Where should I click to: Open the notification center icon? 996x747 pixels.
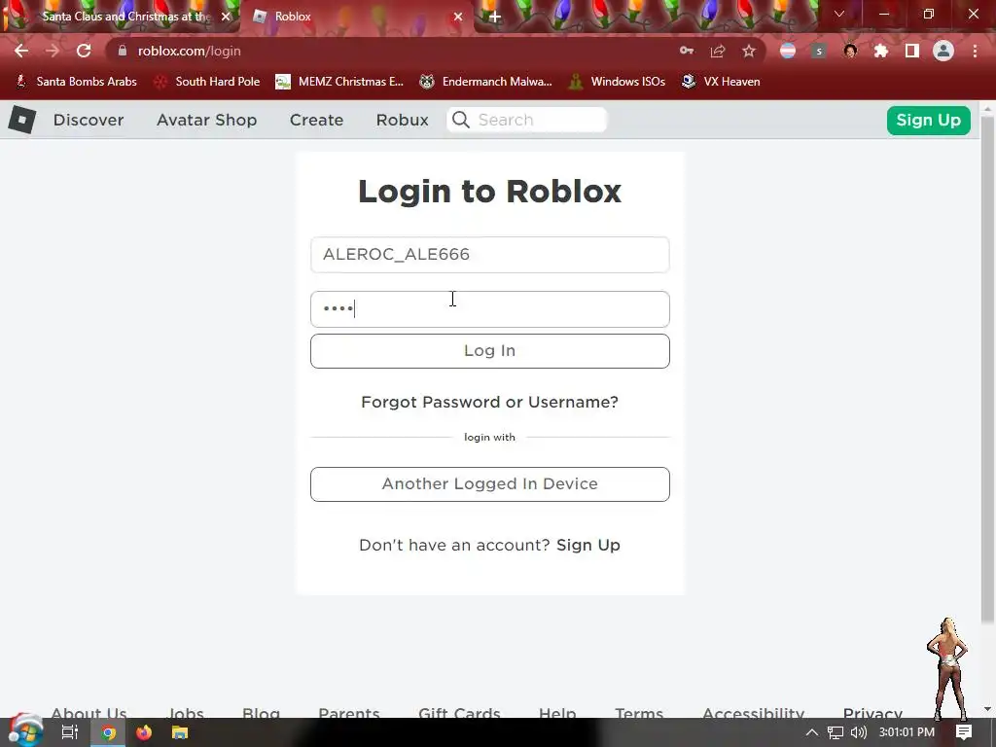coord(964,732)
